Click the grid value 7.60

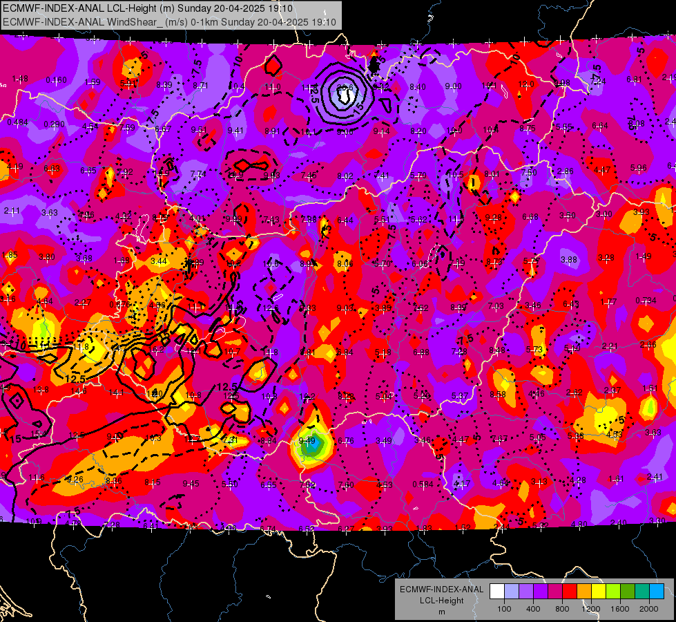point(346,485)
